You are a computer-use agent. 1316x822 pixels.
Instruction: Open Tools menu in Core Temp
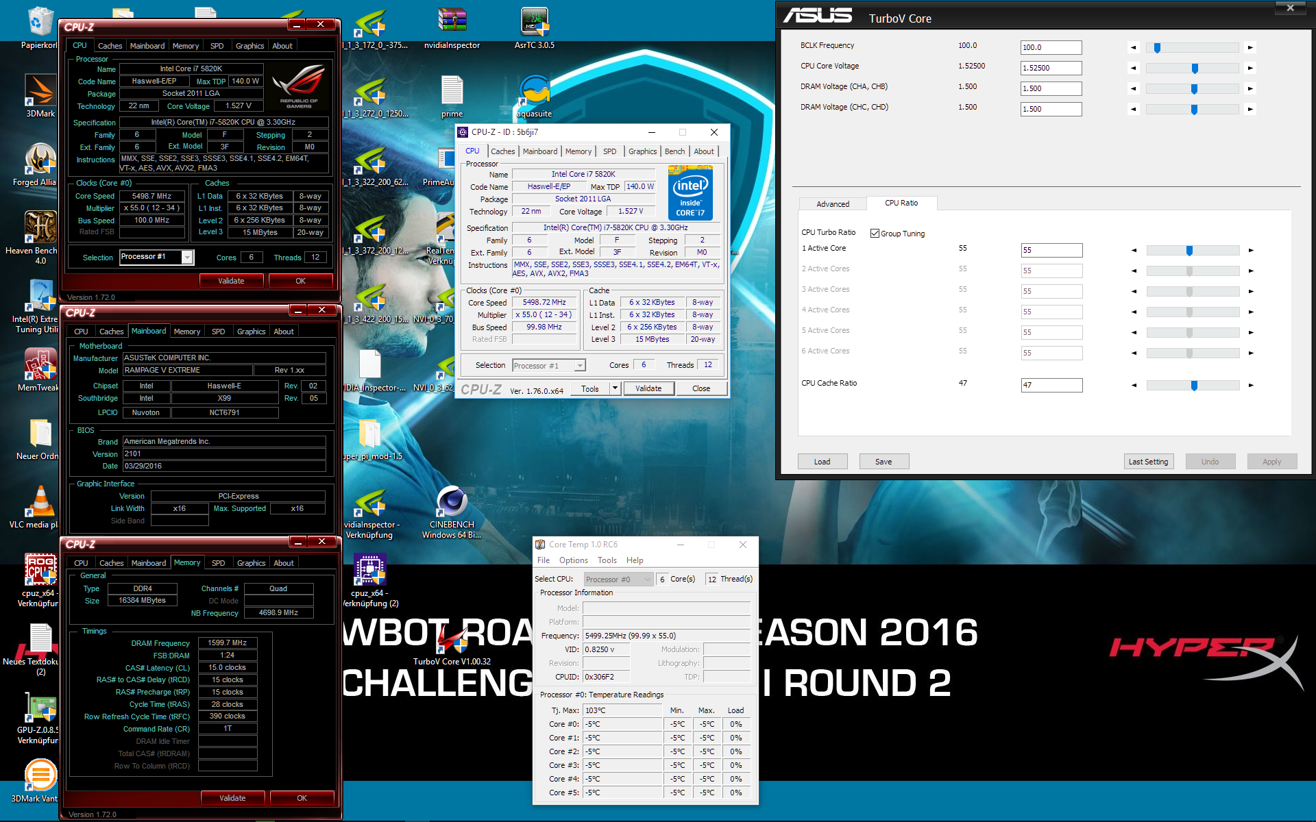click(x=607, y=560)
